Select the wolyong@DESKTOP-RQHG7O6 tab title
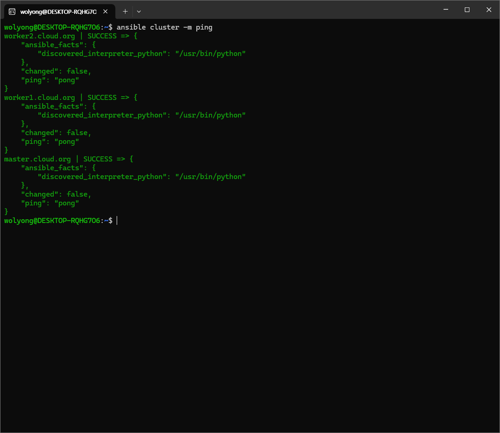 click(58, 12)
